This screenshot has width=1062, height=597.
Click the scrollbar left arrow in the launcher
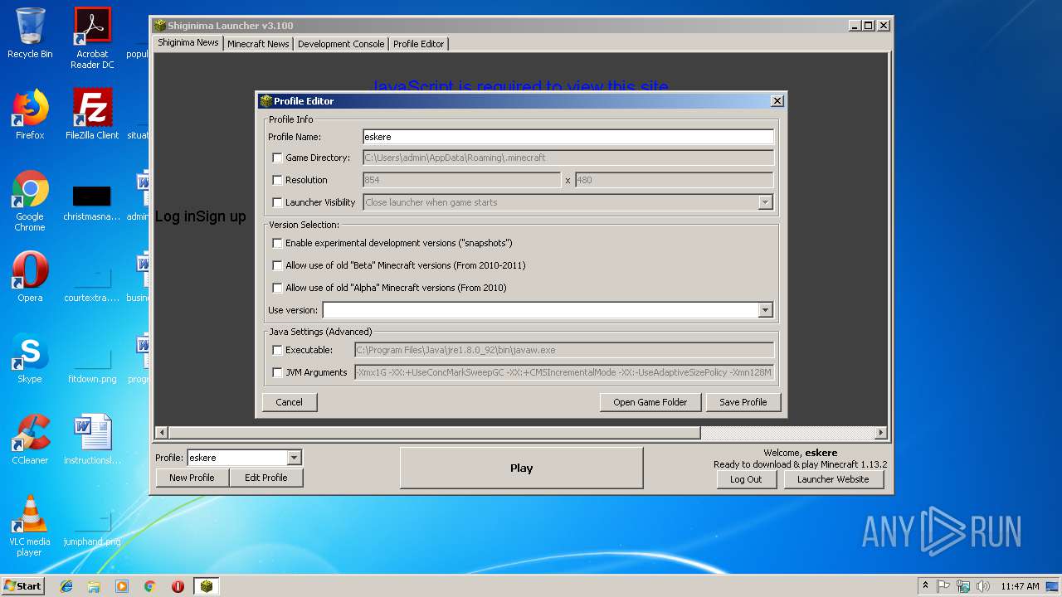point(162,433)
